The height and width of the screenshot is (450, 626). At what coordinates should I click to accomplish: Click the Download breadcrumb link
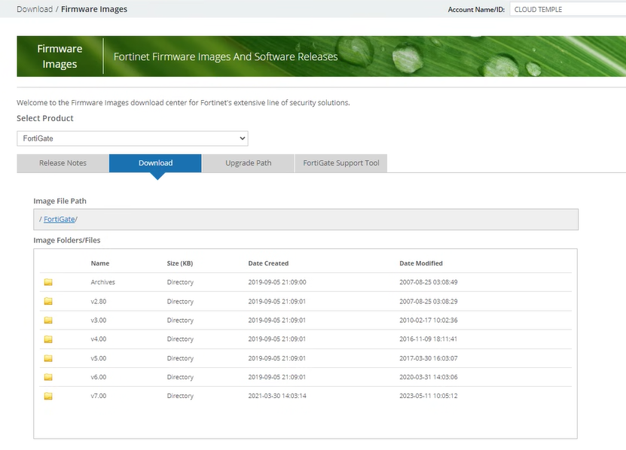point(34,9)
